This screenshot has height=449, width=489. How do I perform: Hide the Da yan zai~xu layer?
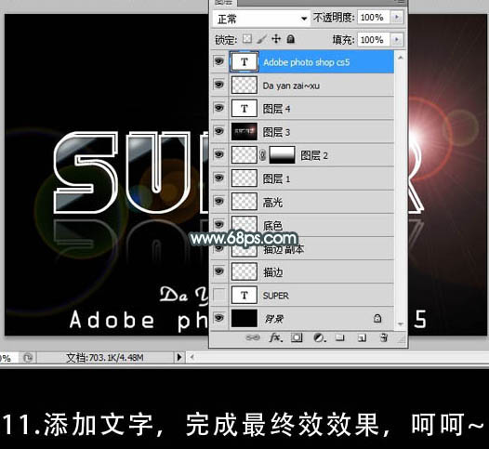(x=218, y=85)
